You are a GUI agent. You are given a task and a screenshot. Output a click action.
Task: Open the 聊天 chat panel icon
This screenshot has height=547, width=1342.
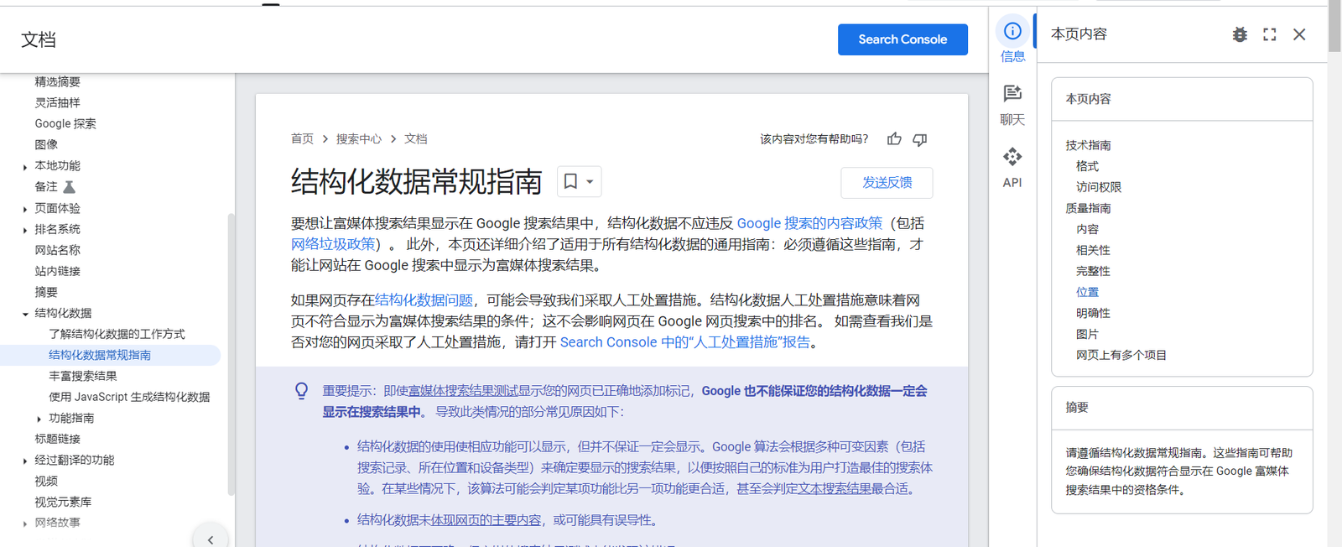pos(1012,93)
